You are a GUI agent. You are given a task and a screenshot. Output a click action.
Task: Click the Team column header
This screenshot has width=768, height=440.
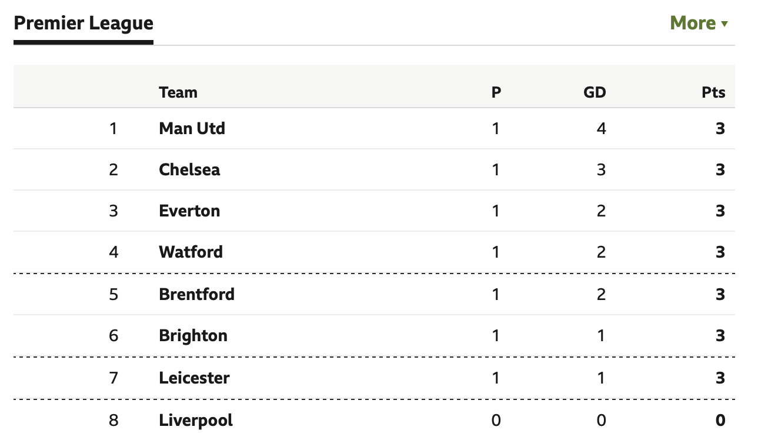(x=178, y=92)
